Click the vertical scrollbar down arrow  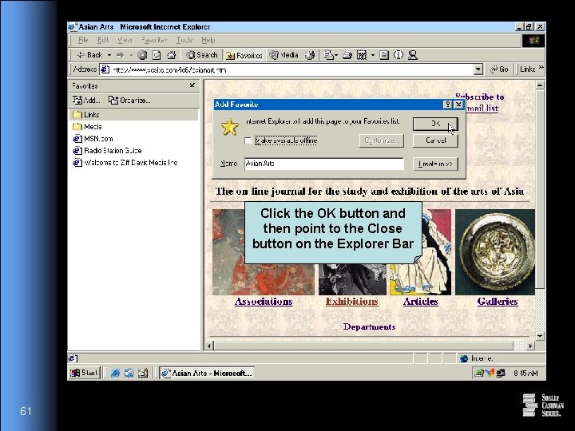click(x=540, y=336)
